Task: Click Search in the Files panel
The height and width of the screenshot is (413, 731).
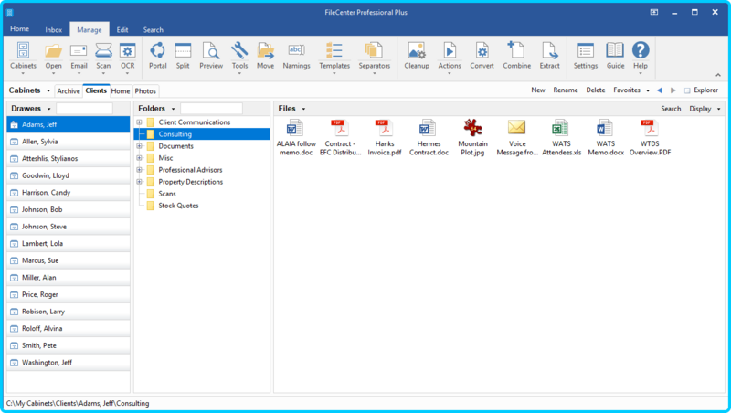Action: tap(671, 109)
